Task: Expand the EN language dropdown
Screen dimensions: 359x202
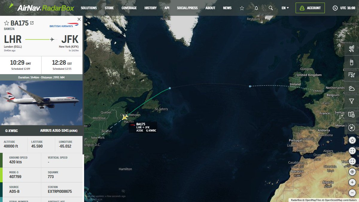Action: coord(285,8)
